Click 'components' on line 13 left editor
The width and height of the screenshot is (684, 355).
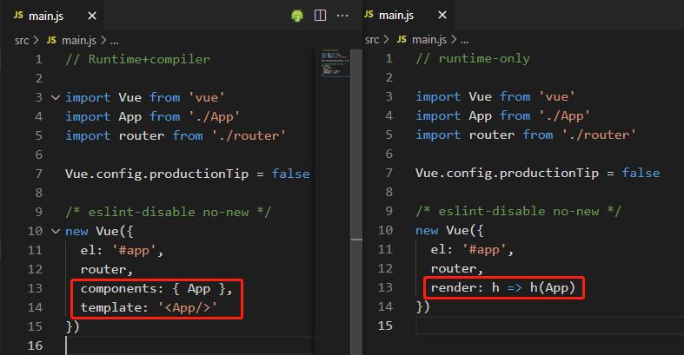tap(119, 288)
